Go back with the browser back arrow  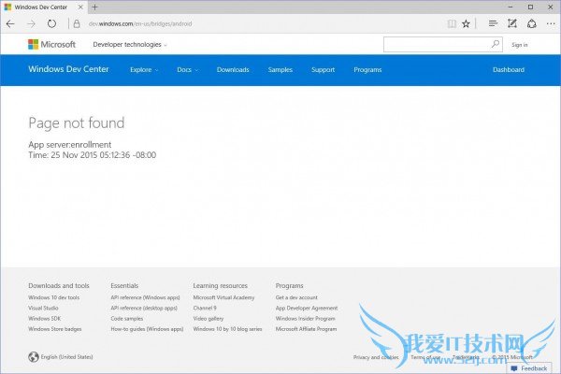(10, 24)
